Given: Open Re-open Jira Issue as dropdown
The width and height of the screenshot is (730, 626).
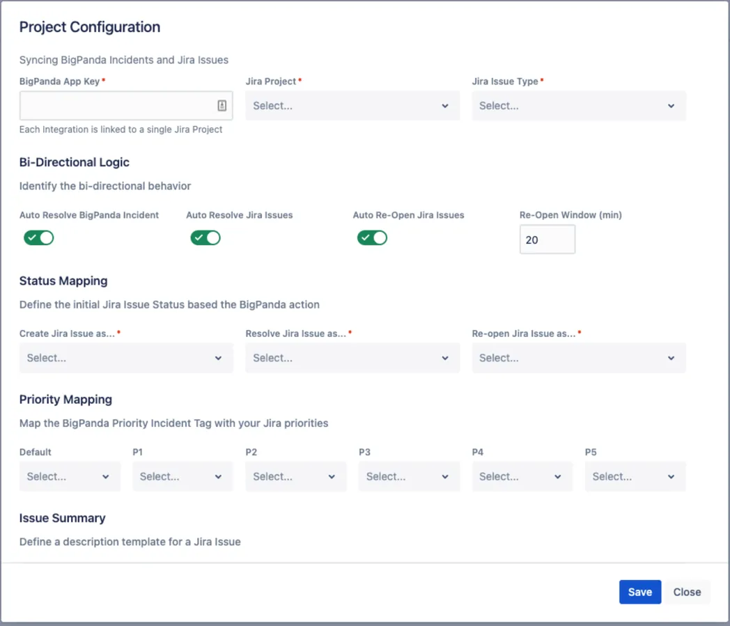Looking at the screenshot, I should pos(579,358).
